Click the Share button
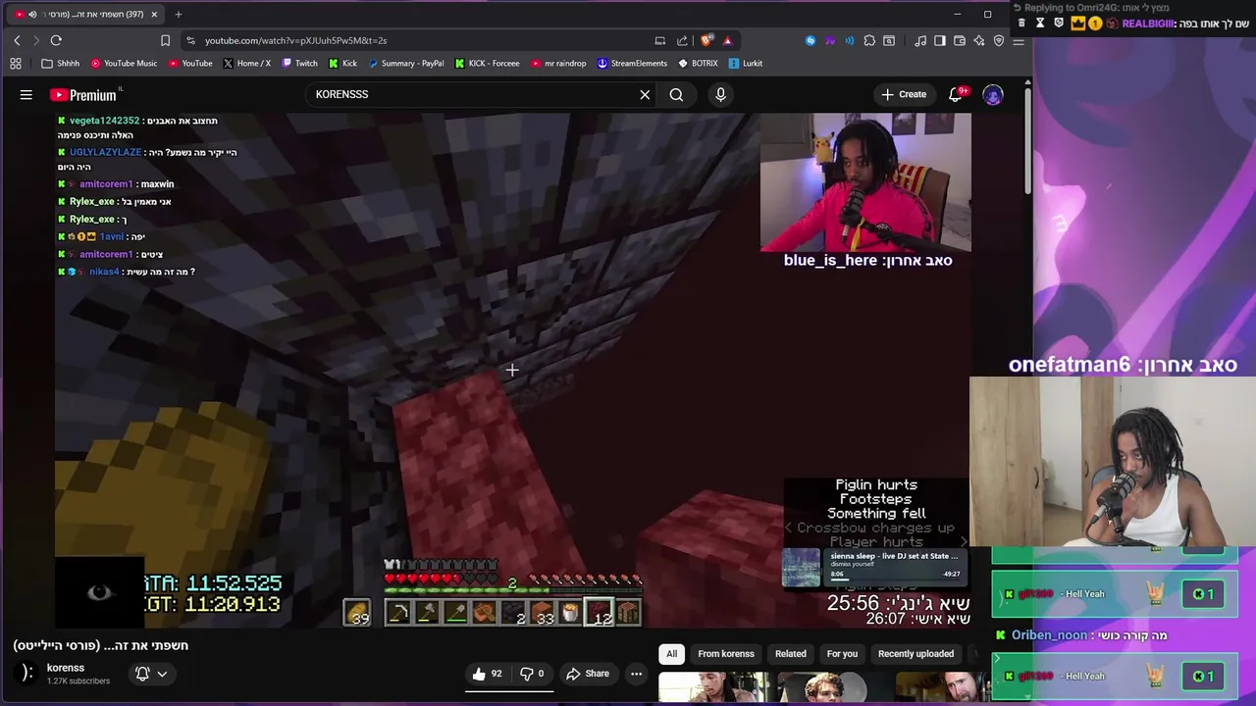This screenshot has width=1256, height=706. [588, 674]
